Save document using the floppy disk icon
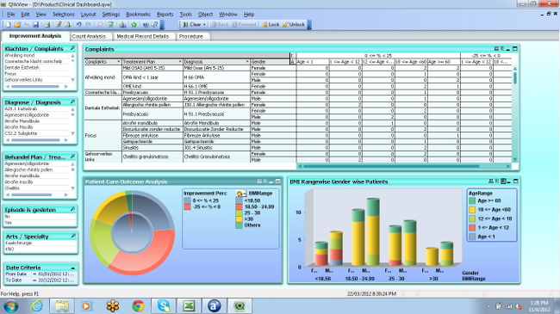The image size is (560, 314). pyautogui.click(x=35, y=25)
